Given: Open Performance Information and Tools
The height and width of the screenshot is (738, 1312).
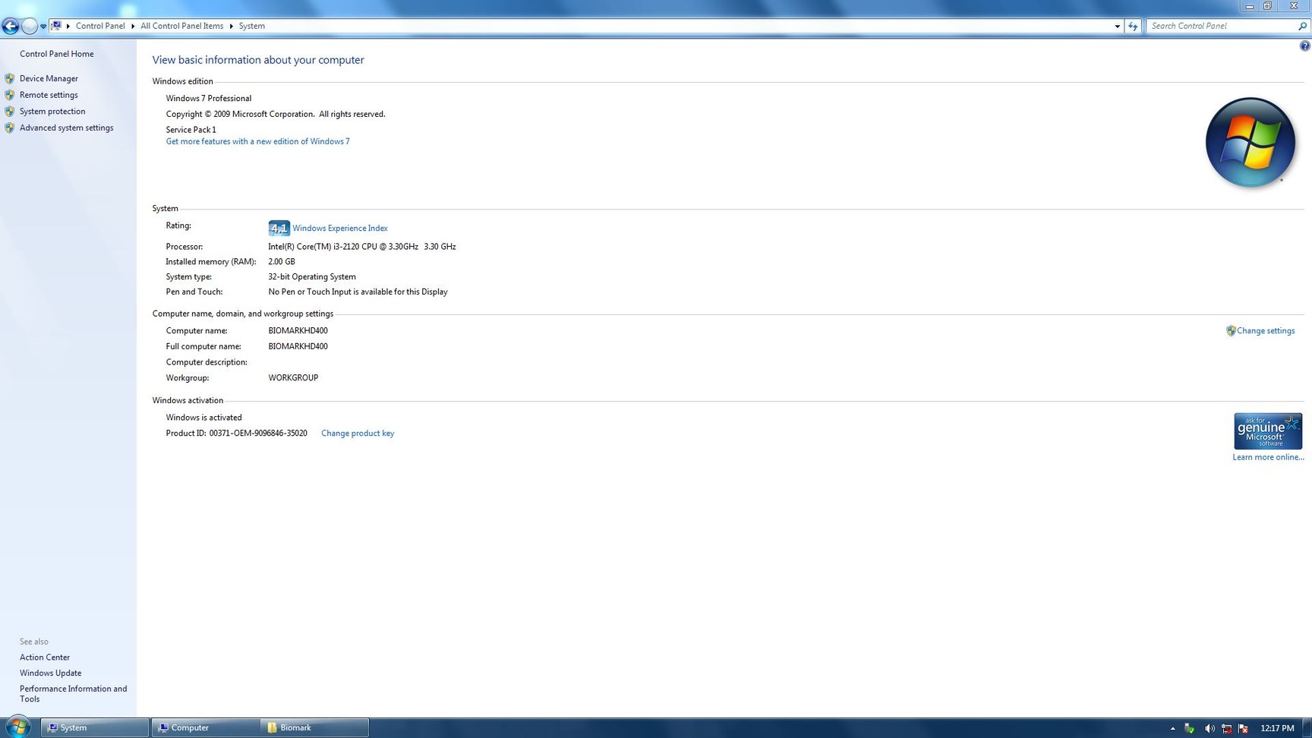Looking at the screenshot, I should point(74,694).
